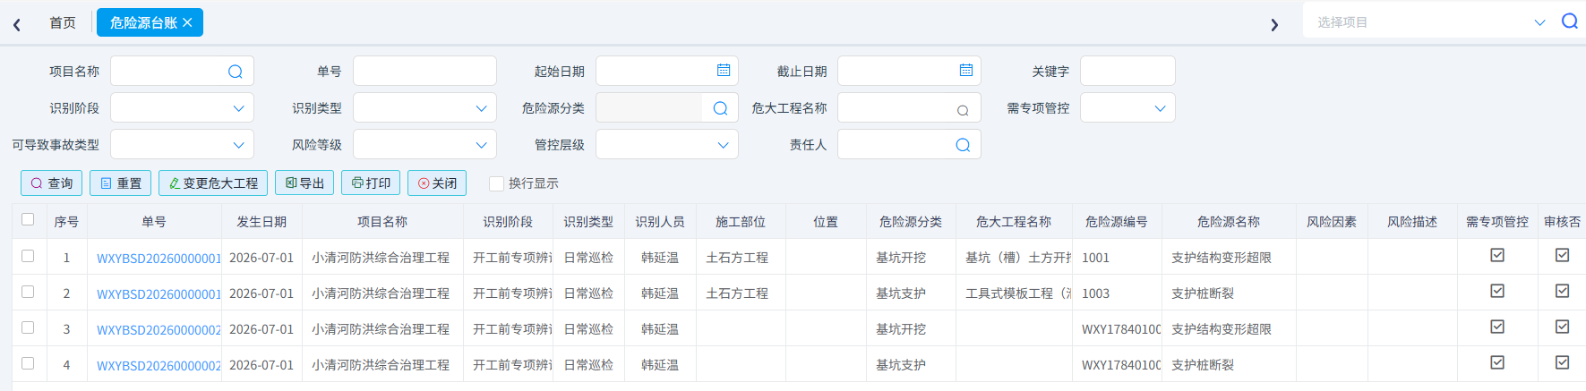Image resolution: width=1586 pixels, height=391 pixels.
Task: Select checkbox for row 2
Action: point(28,292)
